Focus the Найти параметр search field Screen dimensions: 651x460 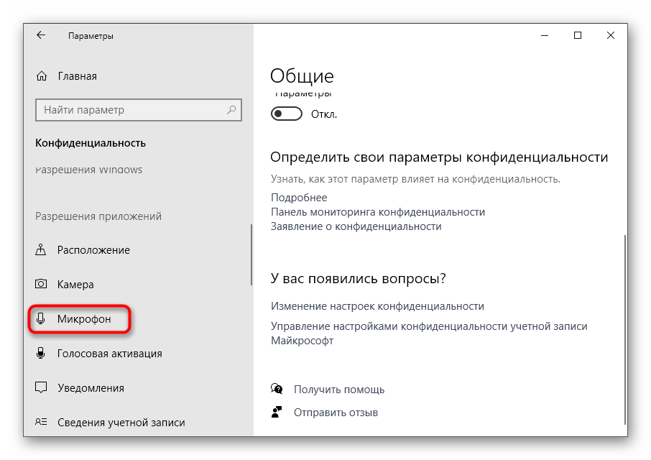coord(129,110)
